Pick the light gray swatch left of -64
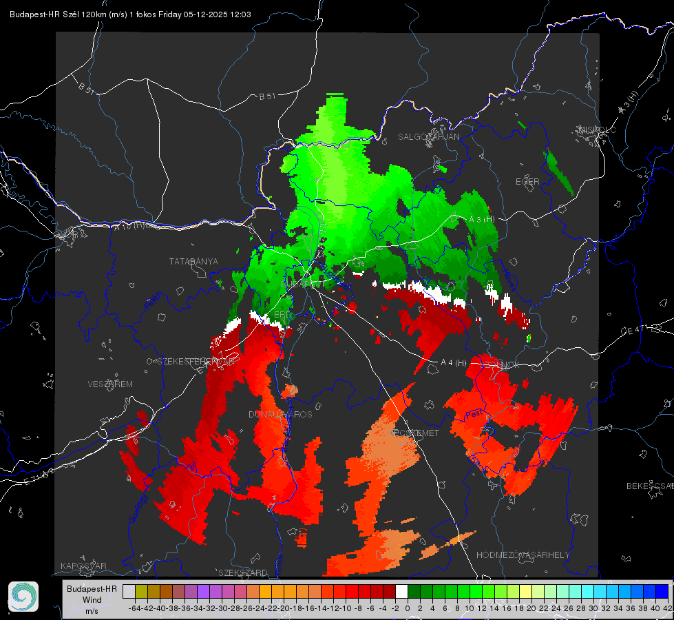This screenshot has width=674, height=620. pos(129,591)
